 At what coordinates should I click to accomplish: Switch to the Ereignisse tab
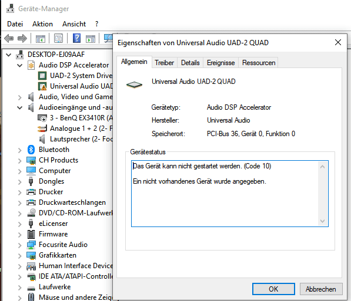click(x=220, y=63)
